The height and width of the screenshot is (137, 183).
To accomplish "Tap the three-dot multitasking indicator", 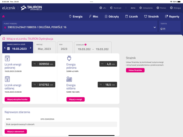I will click(x=91, y=2).
